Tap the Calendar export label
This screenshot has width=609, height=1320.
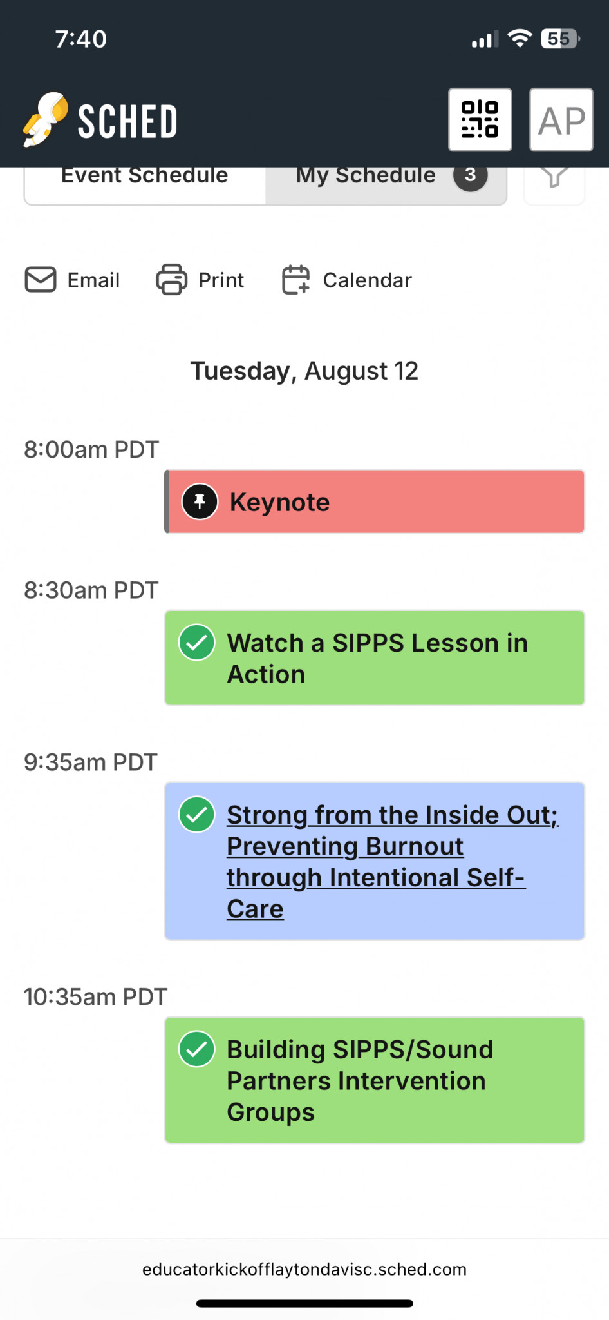[367, 280]
